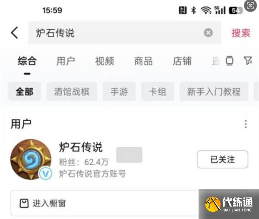Tap the blue verified V badge

point(45,173)
